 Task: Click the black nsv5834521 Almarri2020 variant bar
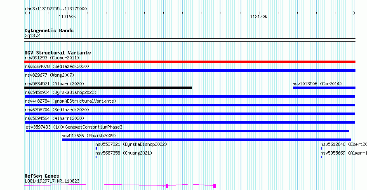[x=108, y=88]
